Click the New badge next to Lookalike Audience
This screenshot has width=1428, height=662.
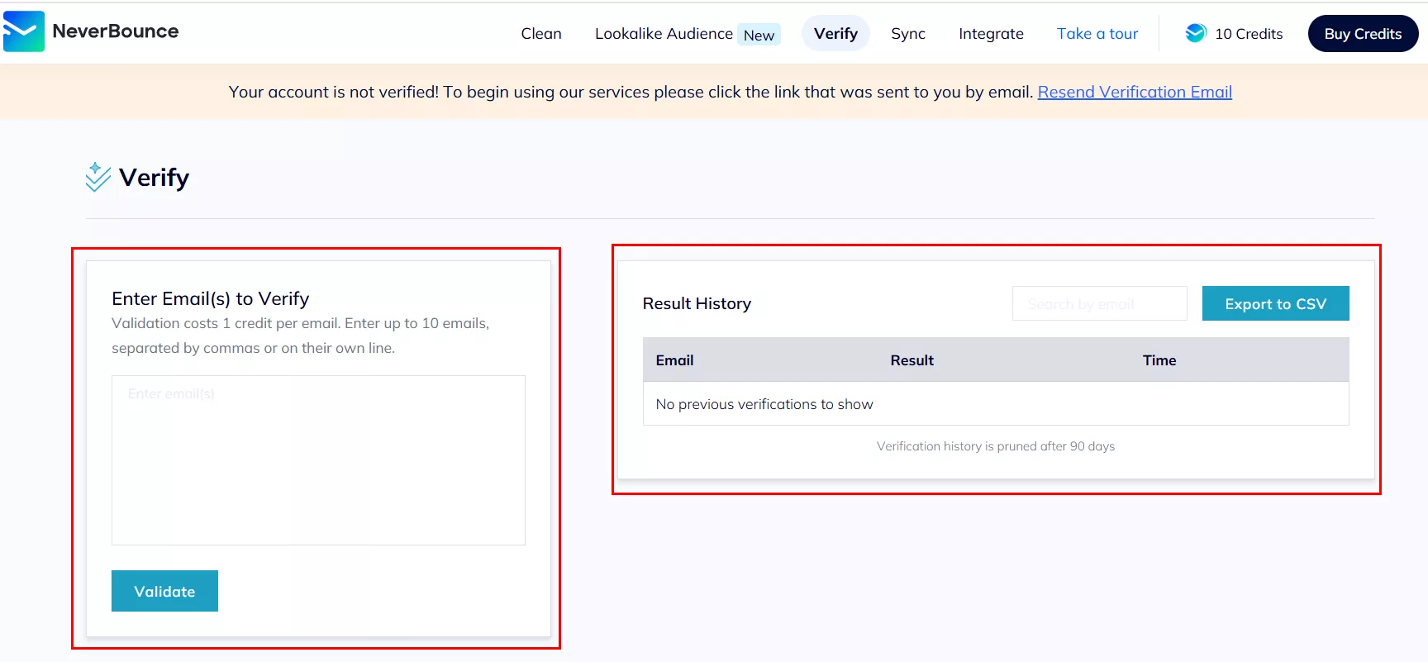[759, 35]
